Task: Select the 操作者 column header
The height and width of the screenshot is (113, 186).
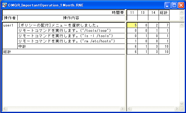Action: pyautogui.click(x=10, y=18)
